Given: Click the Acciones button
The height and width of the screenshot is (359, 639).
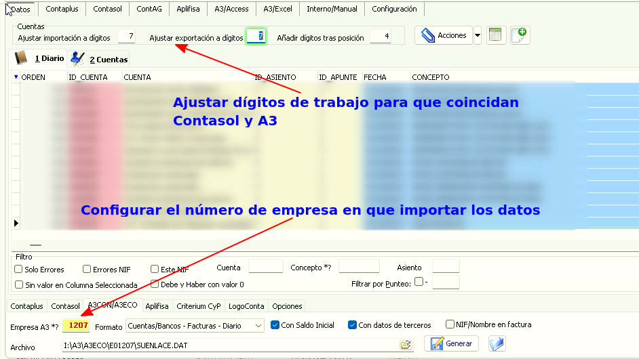Looking at the screenshot, I should [x=444, y=35].
